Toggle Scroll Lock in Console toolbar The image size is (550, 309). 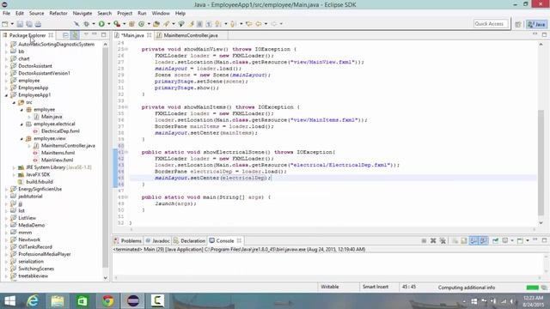[464, 240]
